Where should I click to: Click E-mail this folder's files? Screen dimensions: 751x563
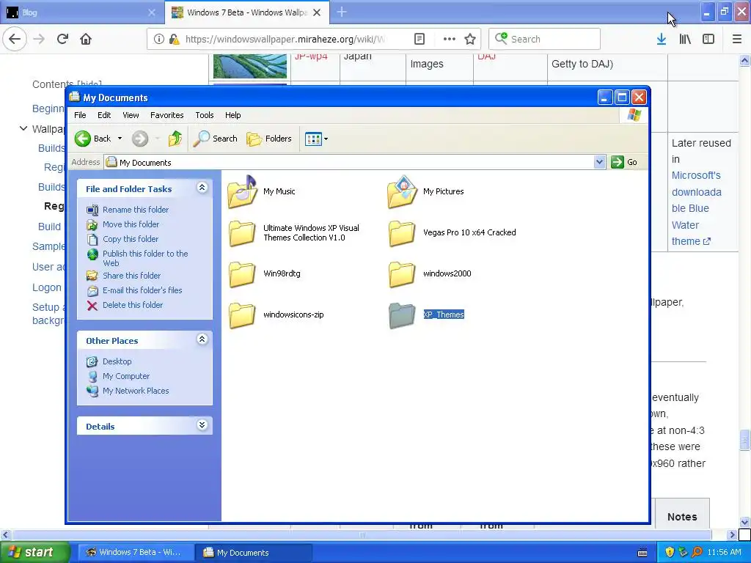coord(142,290)
